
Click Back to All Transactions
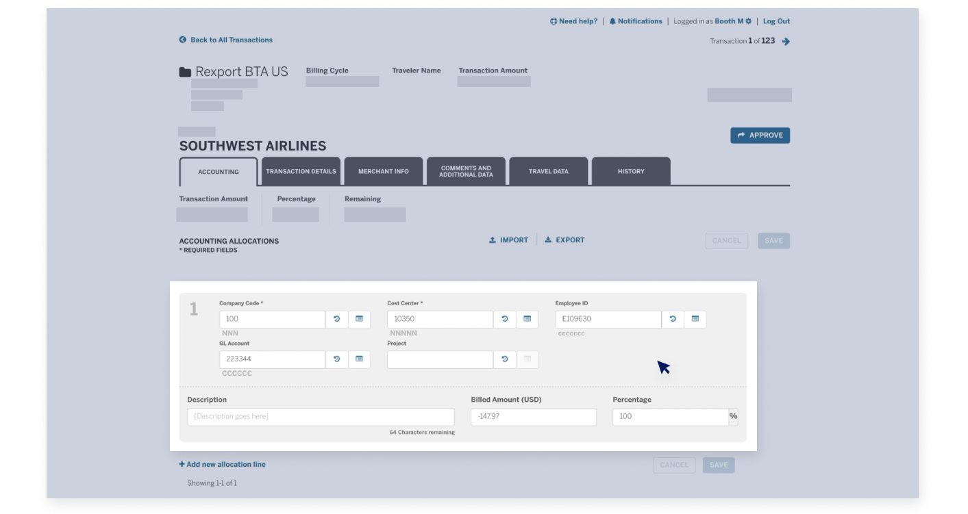click(226, 40)
